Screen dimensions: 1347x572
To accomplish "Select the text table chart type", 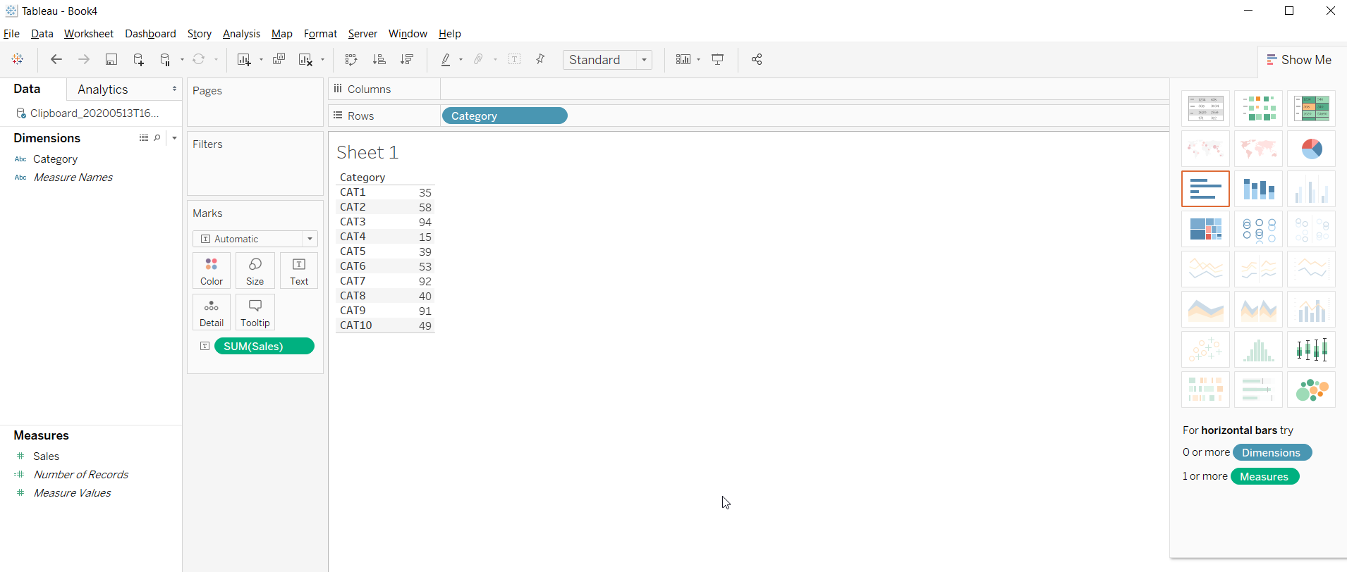I will click(x=1206, y=108).
